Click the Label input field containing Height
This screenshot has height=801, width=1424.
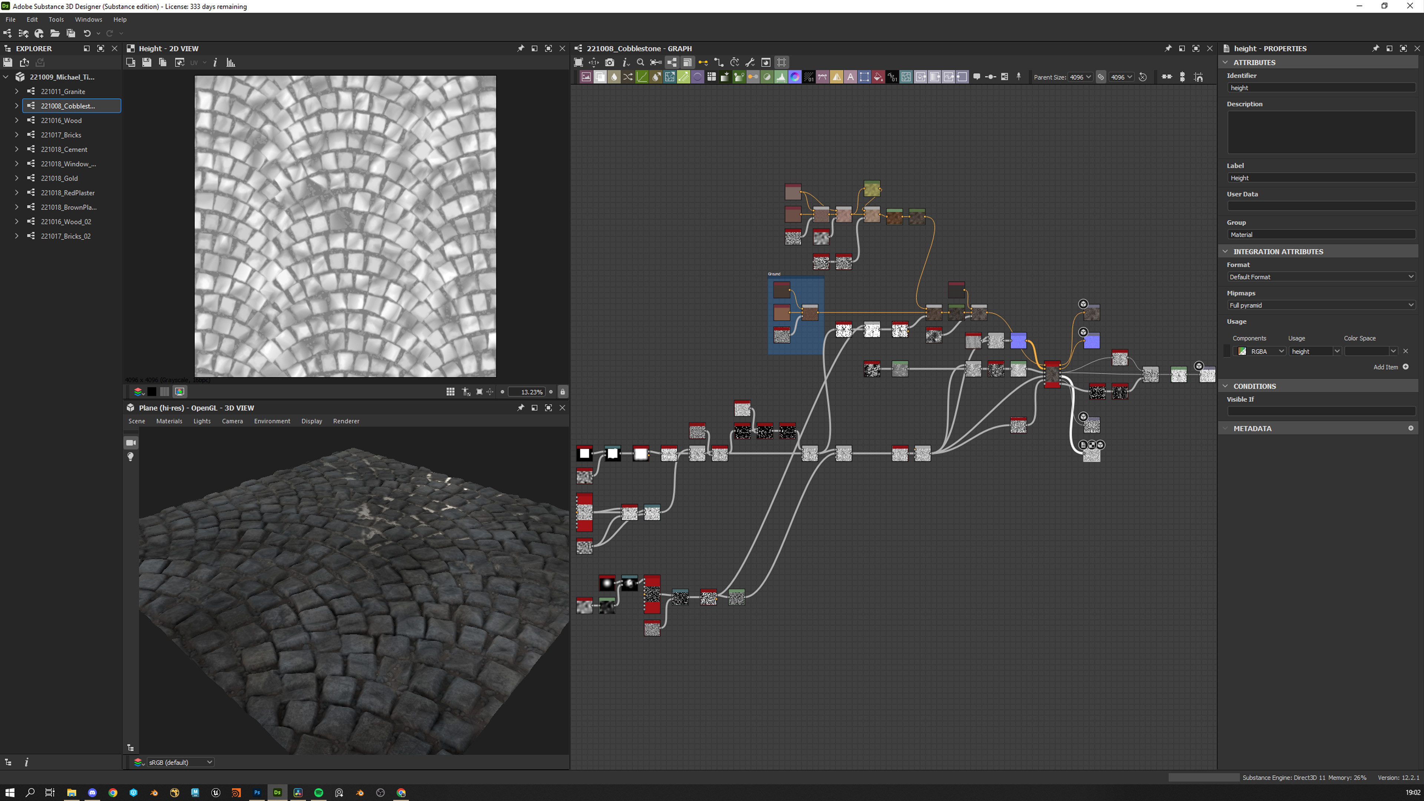coord(1320,178)
